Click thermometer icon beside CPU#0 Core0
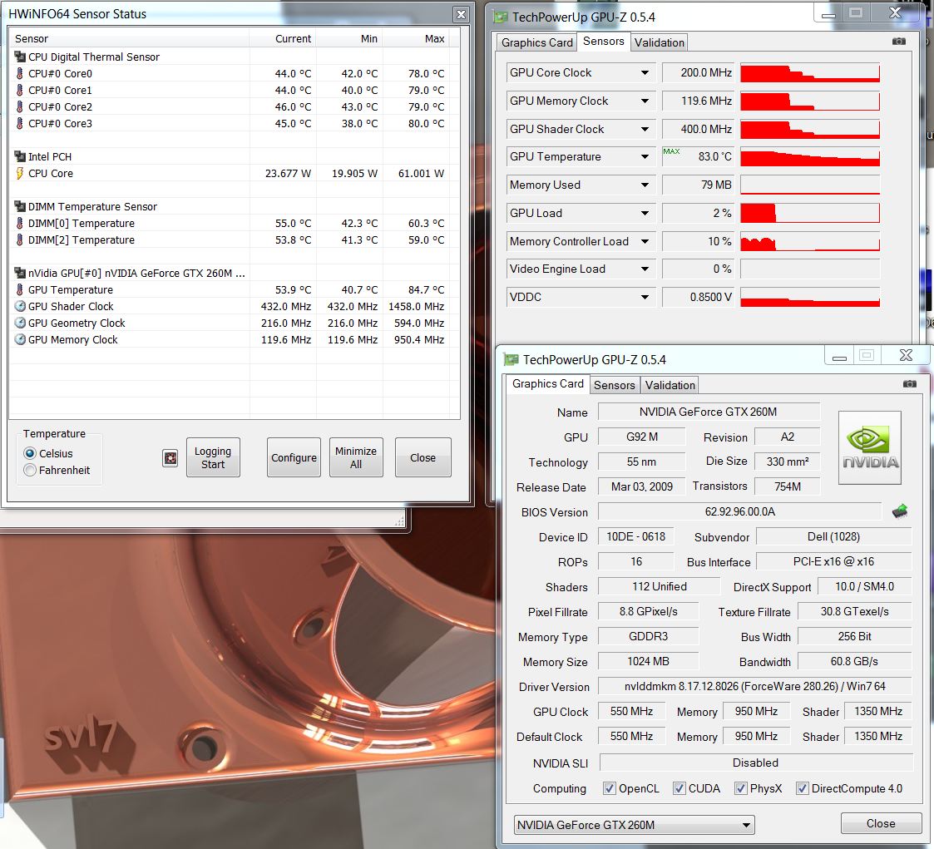Image resolution: width=934 pixels, height=849 pixels. [x=20, y=73]
